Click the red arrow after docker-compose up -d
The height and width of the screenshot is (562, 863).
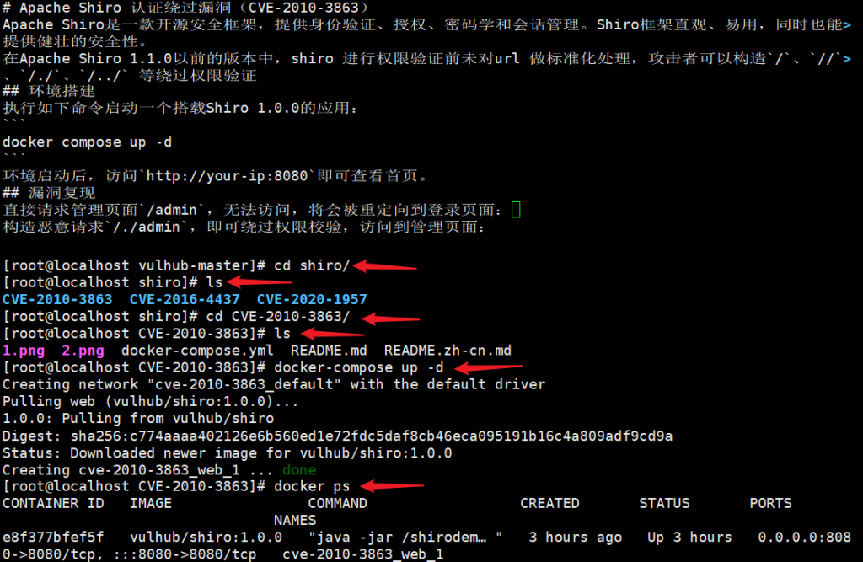pos(489,367)
